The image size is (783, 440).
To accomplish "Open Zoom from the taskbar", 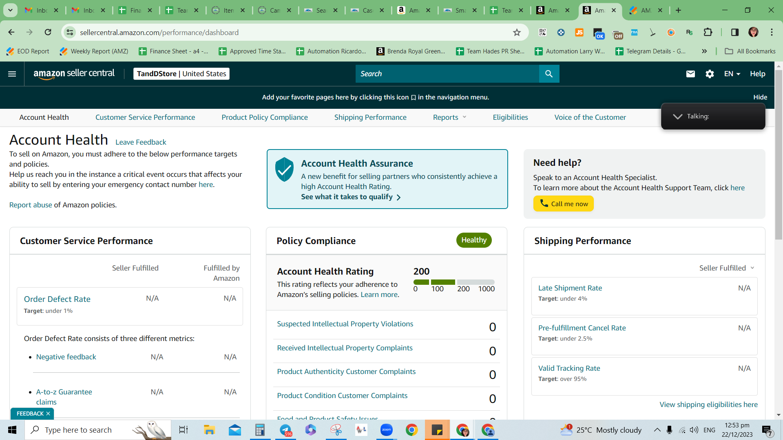I will [386, 430].
